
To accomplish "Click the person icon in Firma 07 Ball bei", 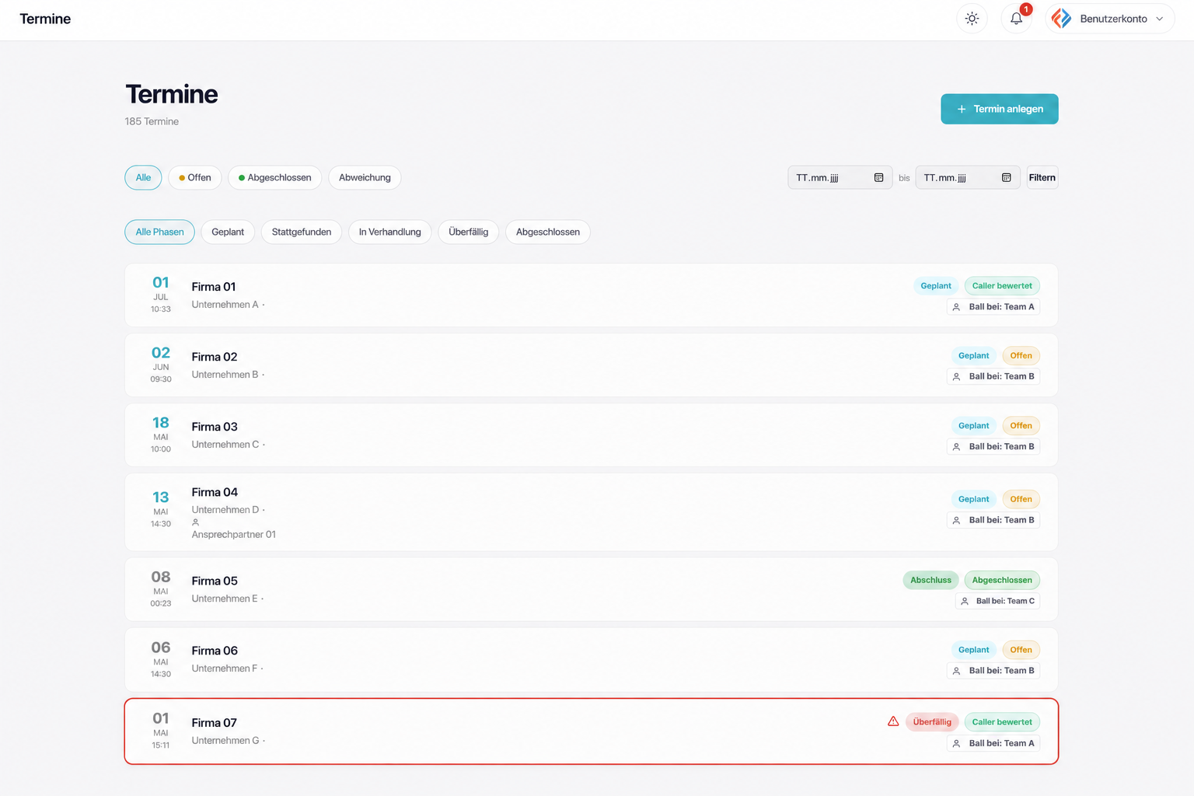I will pos(957,744).
